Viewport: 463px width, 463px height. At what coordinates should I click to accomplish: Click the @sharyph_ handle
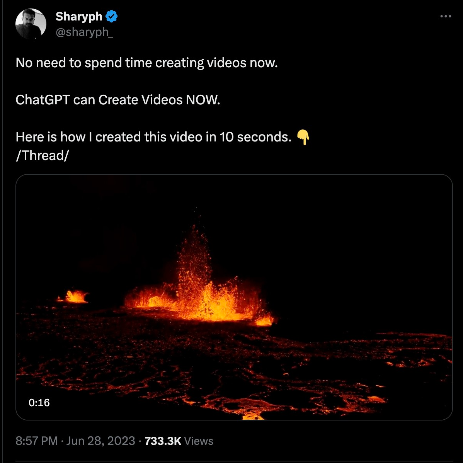pyautogui.click(x=85, y=32)
